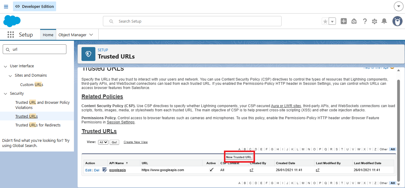Open the Object Manager tab
Screen dimensions: 405x188
click(72, 35)
